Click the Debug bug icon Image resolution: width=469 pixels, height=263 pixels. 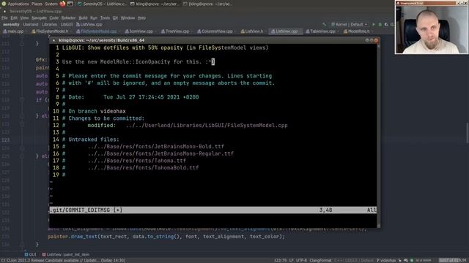pyautogui.click(x=380, y=24)
